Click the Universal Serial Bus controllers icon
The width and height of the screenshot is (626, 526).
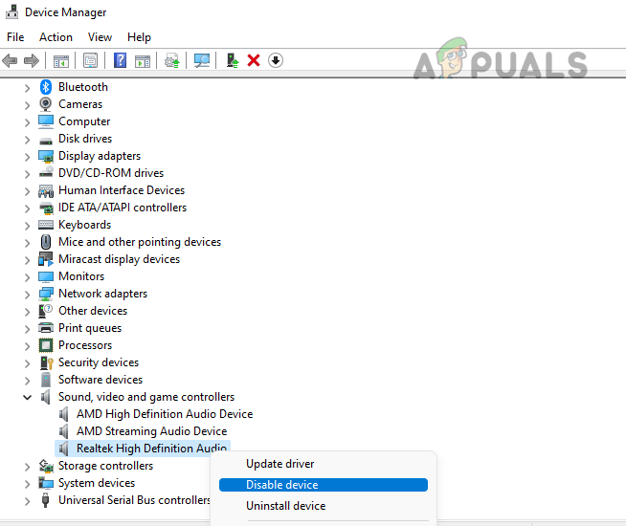pos(46,500)
